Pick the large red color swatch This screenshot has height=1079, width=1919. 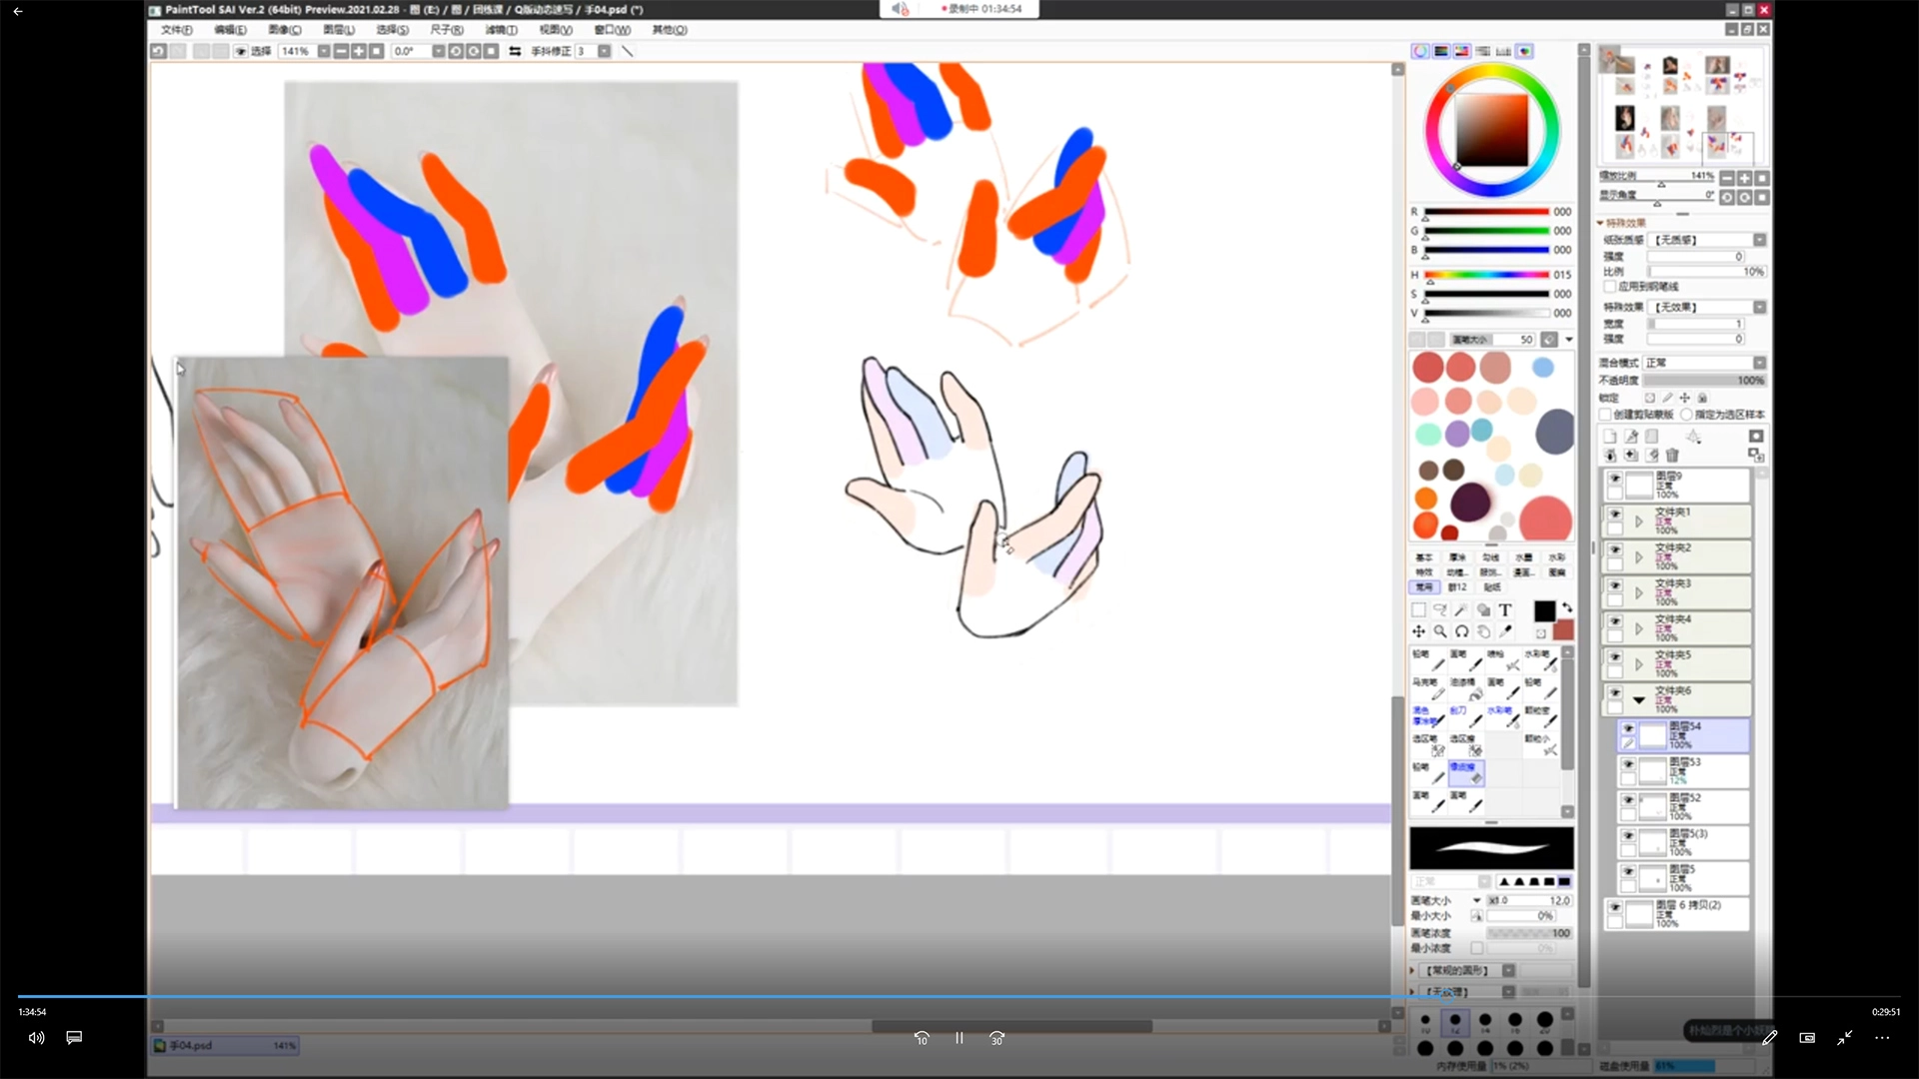(1545, 520)
